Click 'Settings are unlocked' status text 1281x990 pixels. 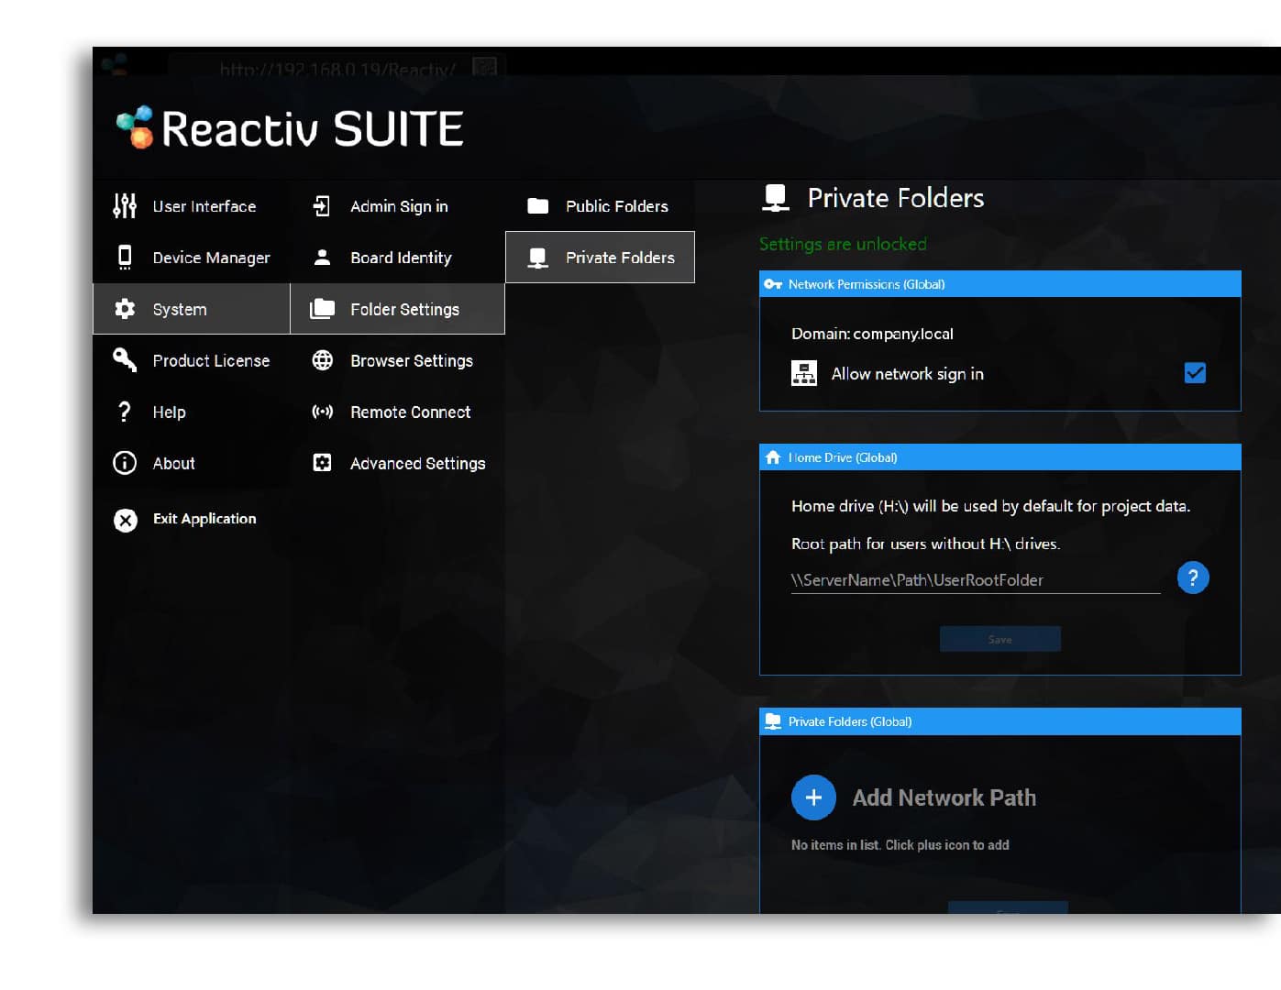(843, 244)
